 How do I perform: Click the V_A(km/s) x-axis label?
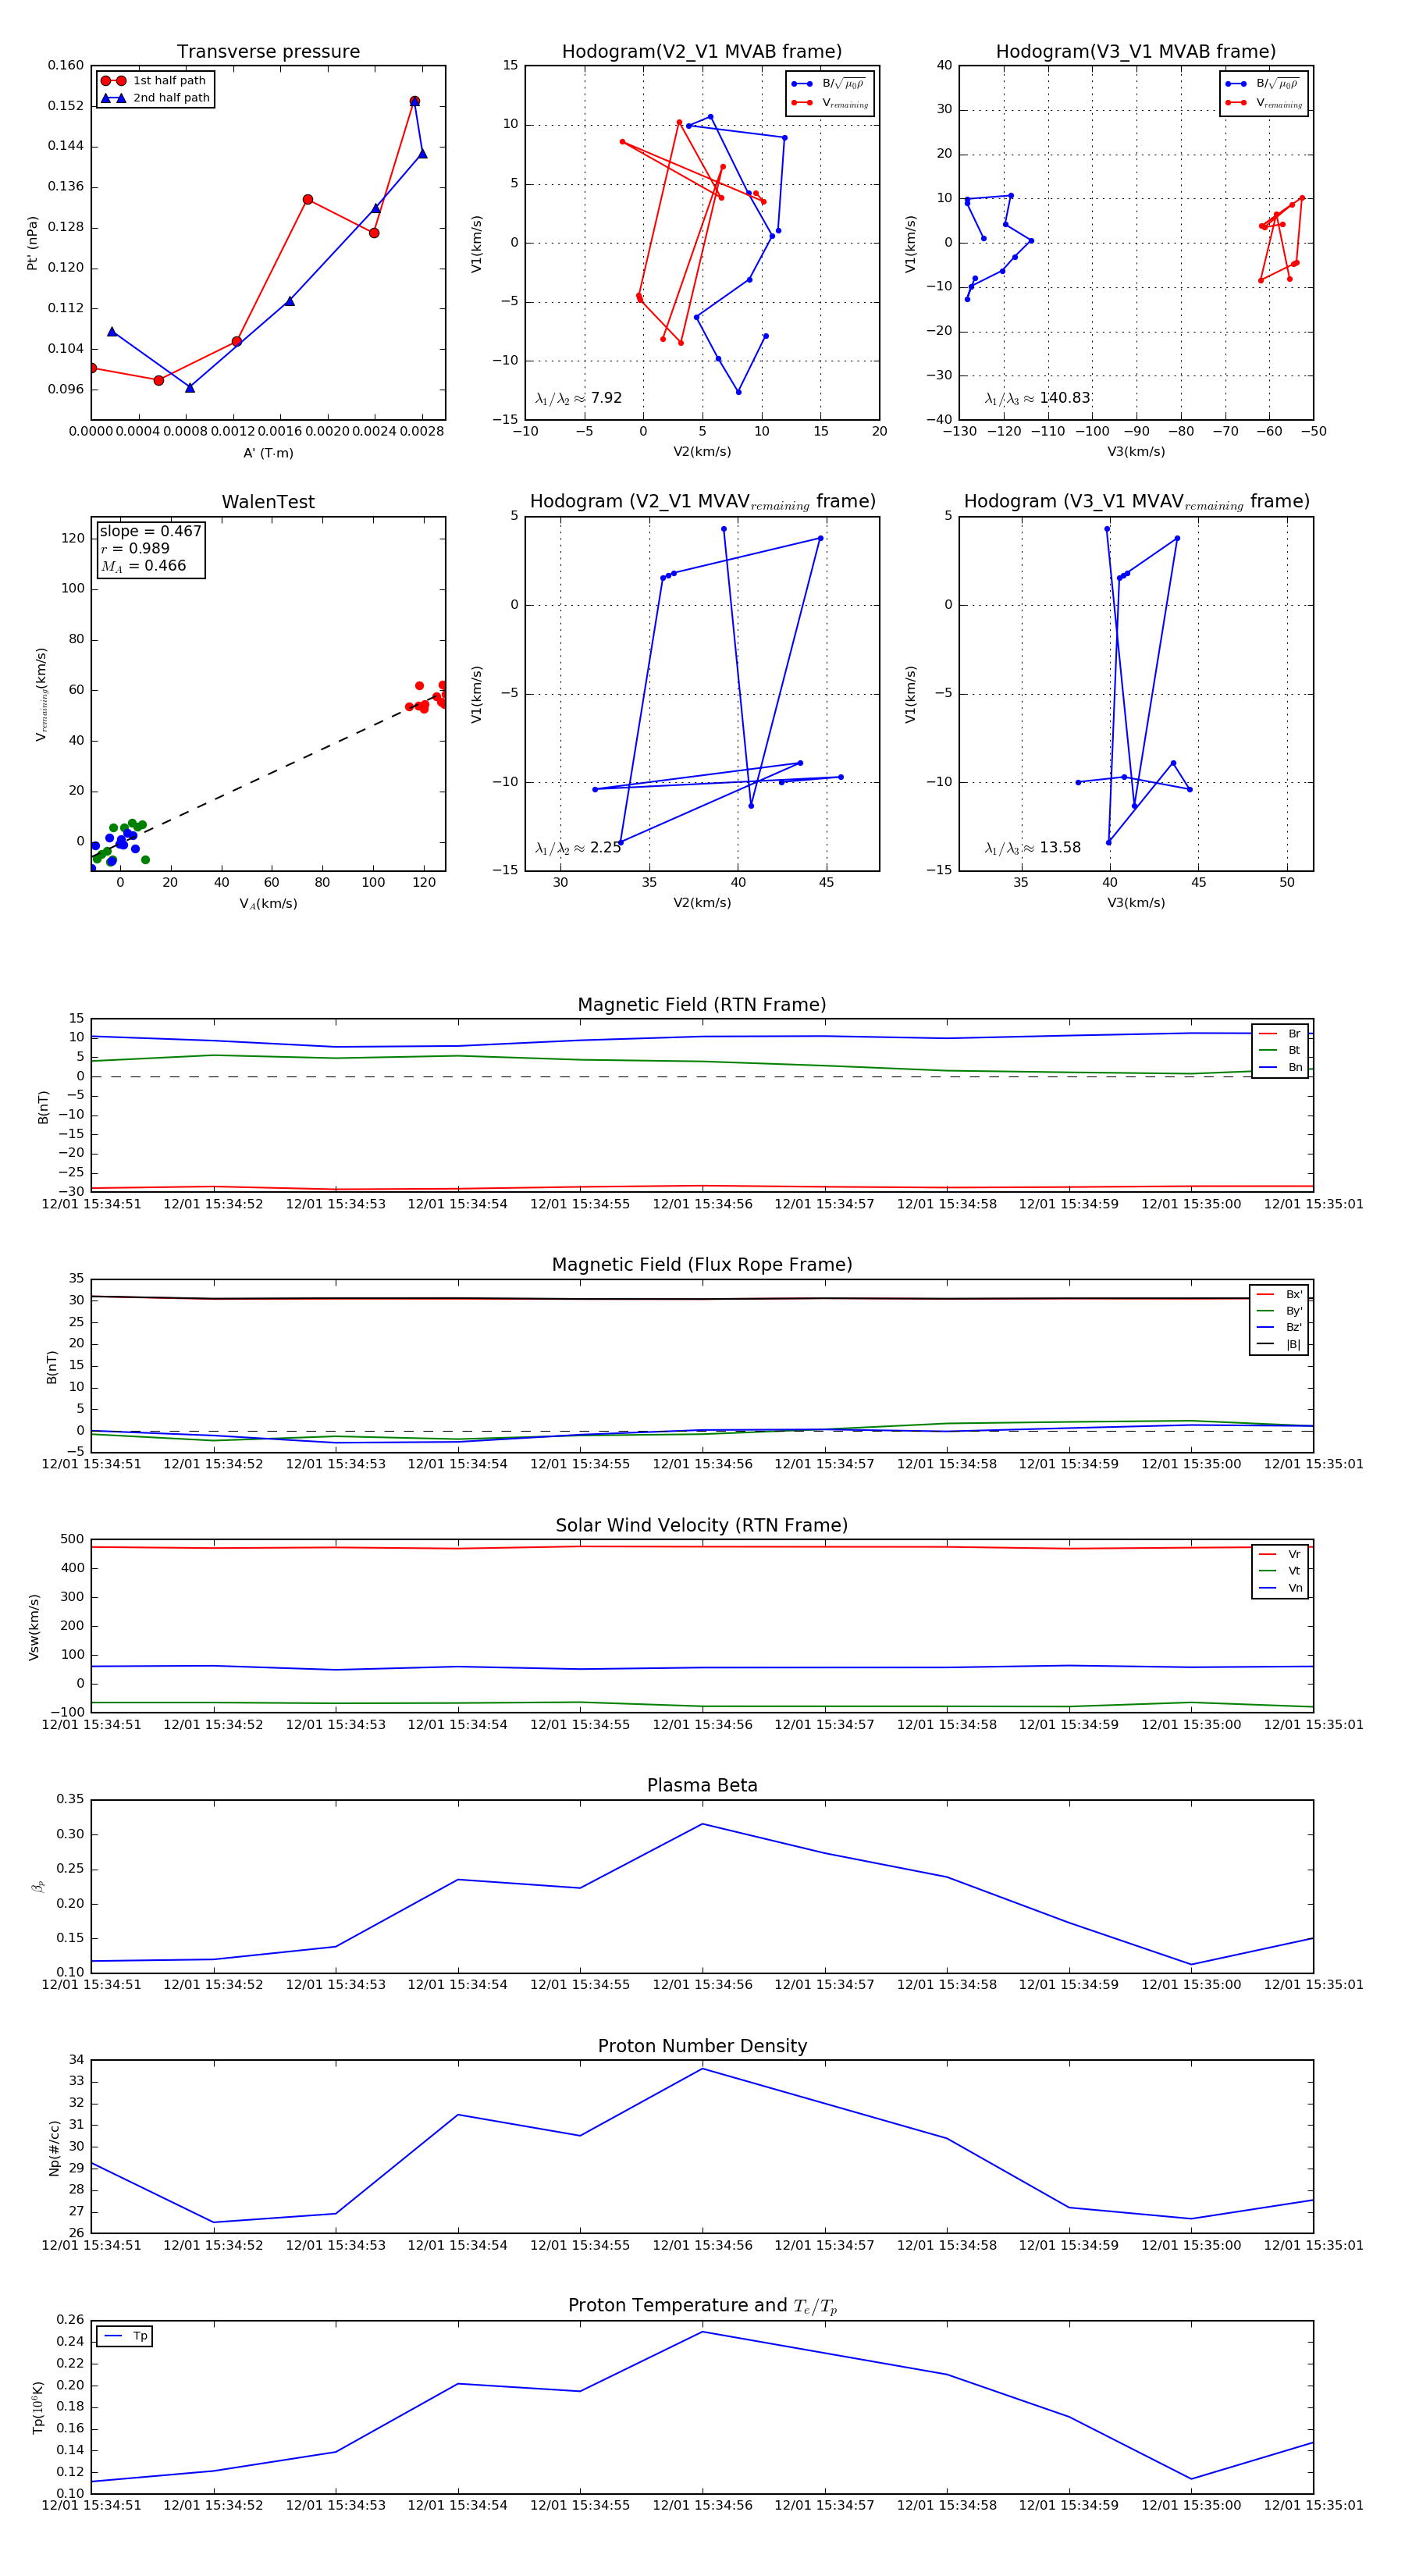point(268,904)
